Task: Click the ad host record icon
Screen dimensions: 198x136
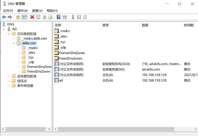Action: coord(56,80)
